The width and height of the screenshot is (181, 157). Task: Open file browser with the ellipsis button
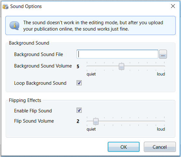[x=163, y=54]
